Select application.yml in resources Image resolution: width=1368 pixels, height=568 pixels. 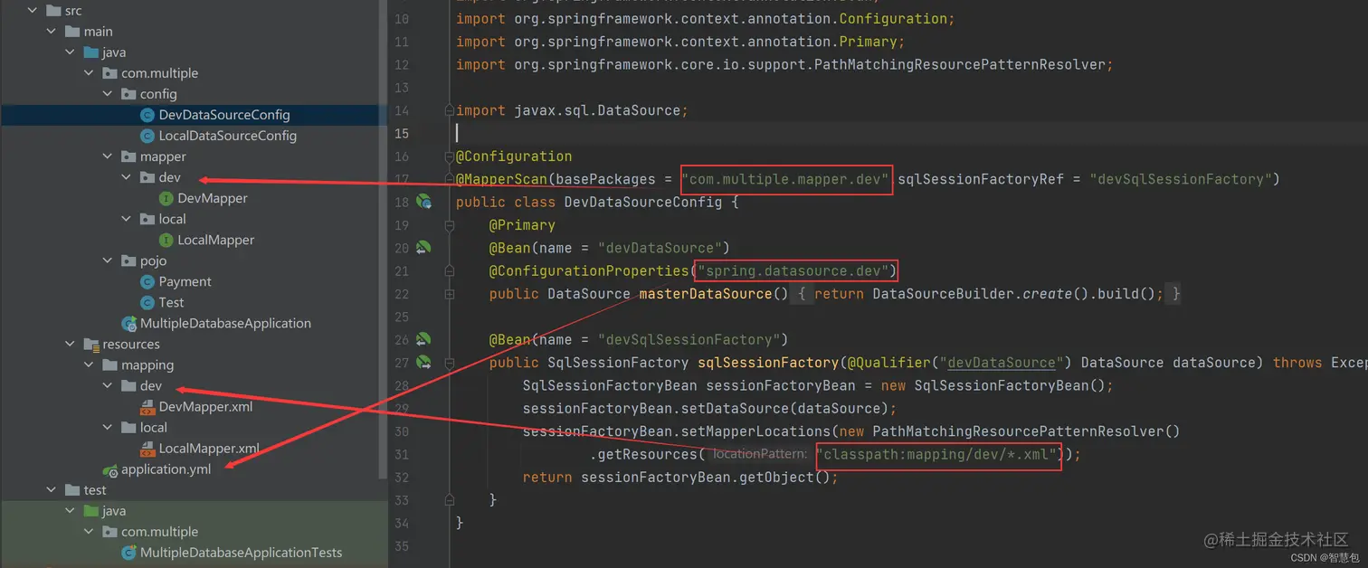(166, 469)
